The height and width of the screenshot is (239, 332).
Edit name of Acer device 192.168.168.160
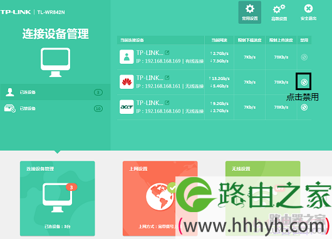pos(167,103)
